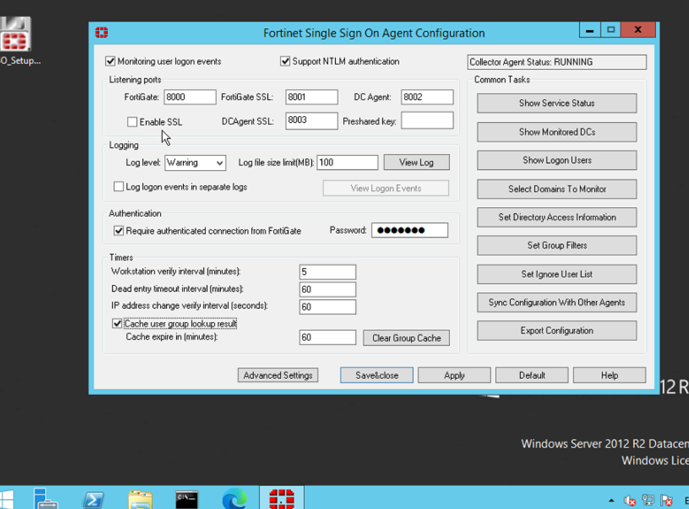Launch PowerShell from the taskbar

(93, 499)
